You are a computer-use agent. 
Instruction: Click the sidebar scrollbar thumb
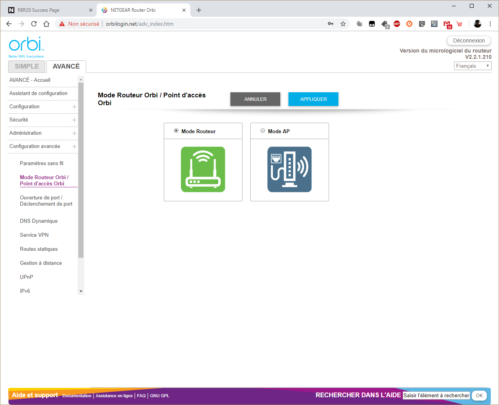[x=81, y=170]
